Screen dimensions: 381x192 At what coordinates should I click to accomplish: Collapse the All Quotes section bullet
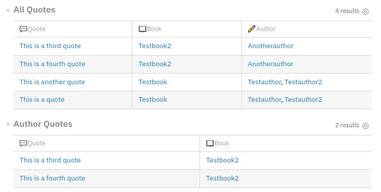tap(8, 10)
